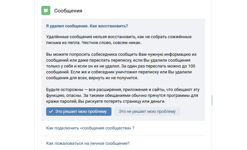This screenshot has height=150, width=247.
Task: Choose «Это не решает мою проблему»
Action: pyautogui.click(x=147, y=112)
